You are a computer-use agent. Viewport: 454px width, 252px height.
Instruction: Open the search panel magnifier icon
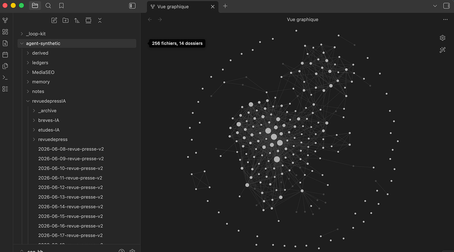[x=48, y=6]
